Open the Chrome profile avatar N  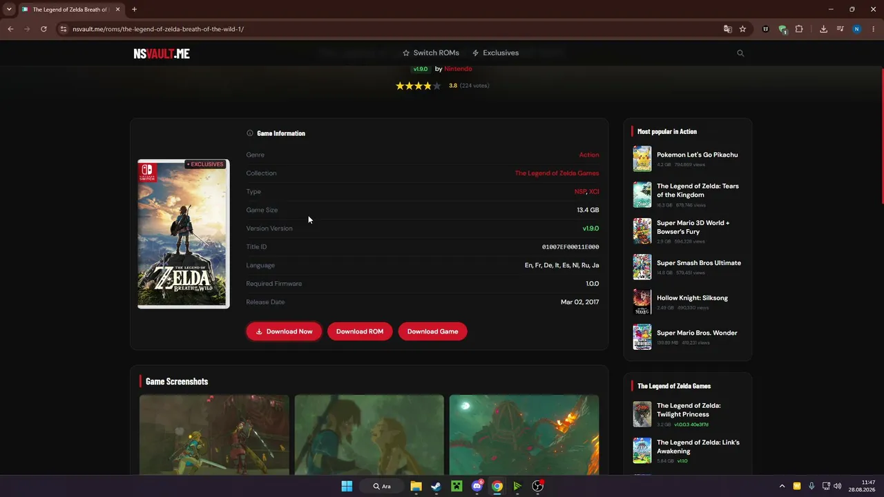tap(856, 29)
